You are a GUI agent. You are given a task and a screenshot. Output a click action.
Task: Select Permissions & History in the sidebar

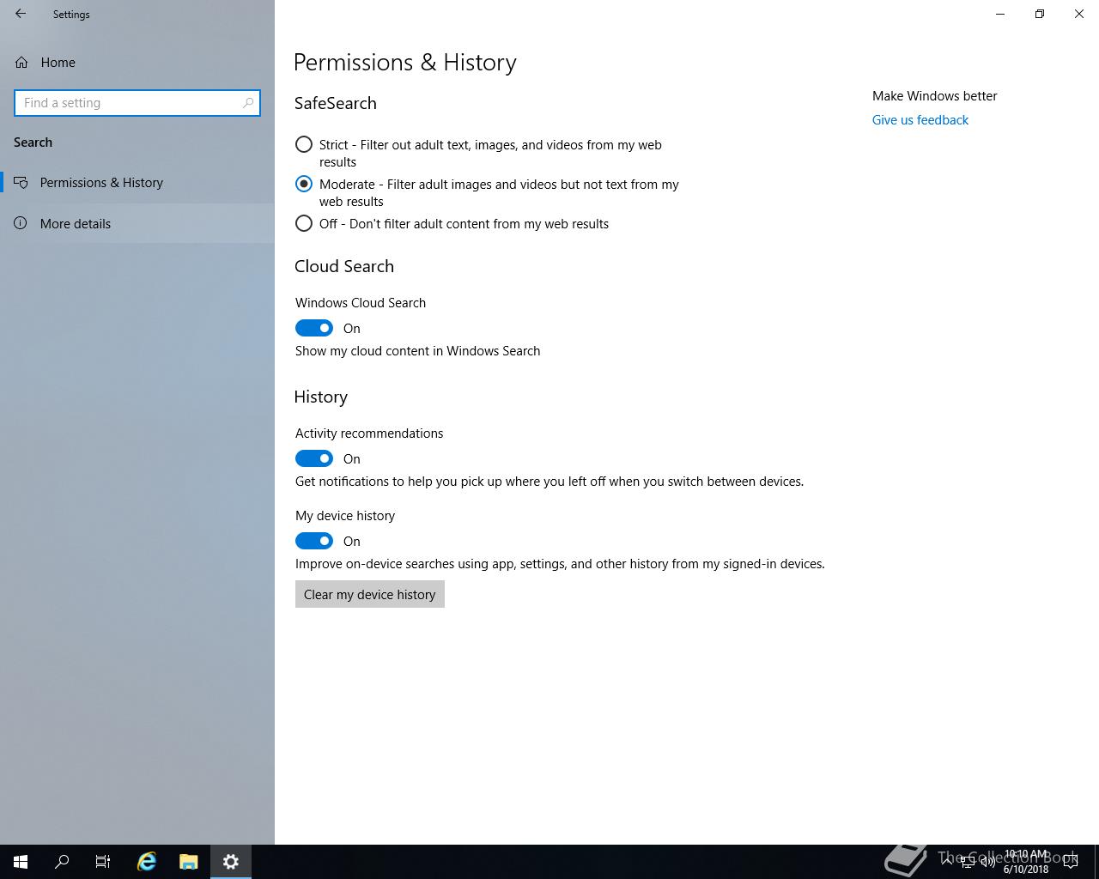pyautogui.click(x=137, y=183)
